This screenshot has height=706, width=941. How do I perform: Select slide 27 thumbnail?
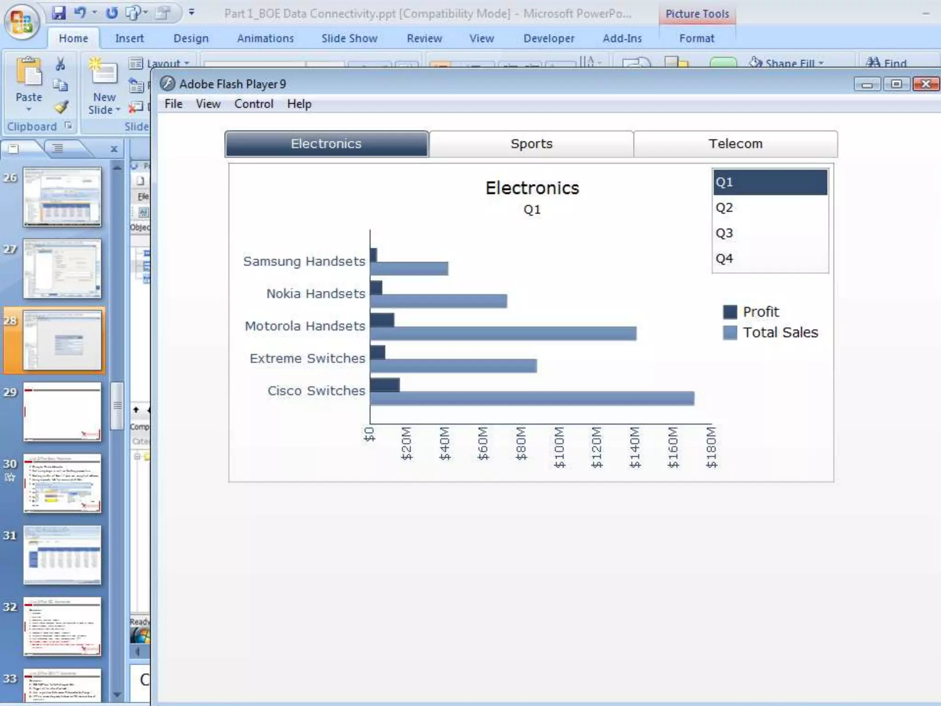point(62,268)
